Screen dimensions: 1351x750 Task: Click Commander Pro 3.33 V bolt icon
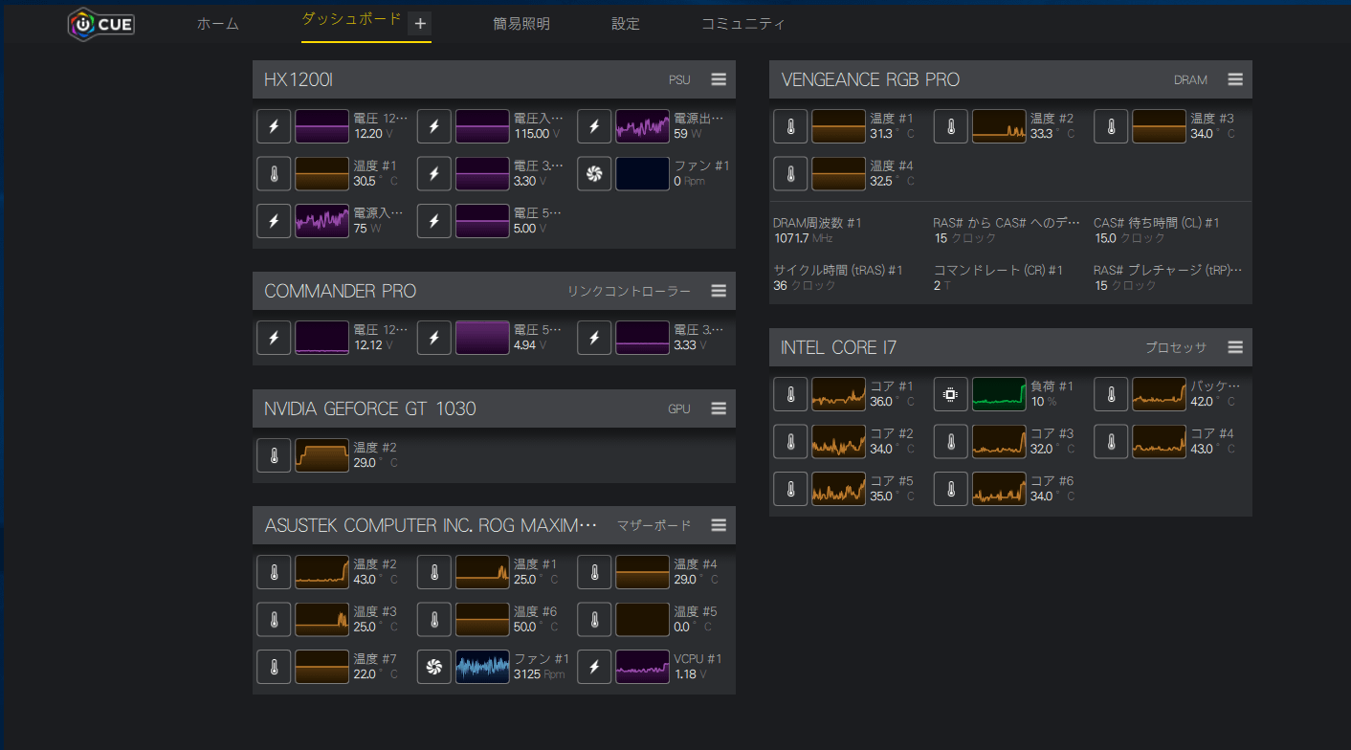[594, 338]
